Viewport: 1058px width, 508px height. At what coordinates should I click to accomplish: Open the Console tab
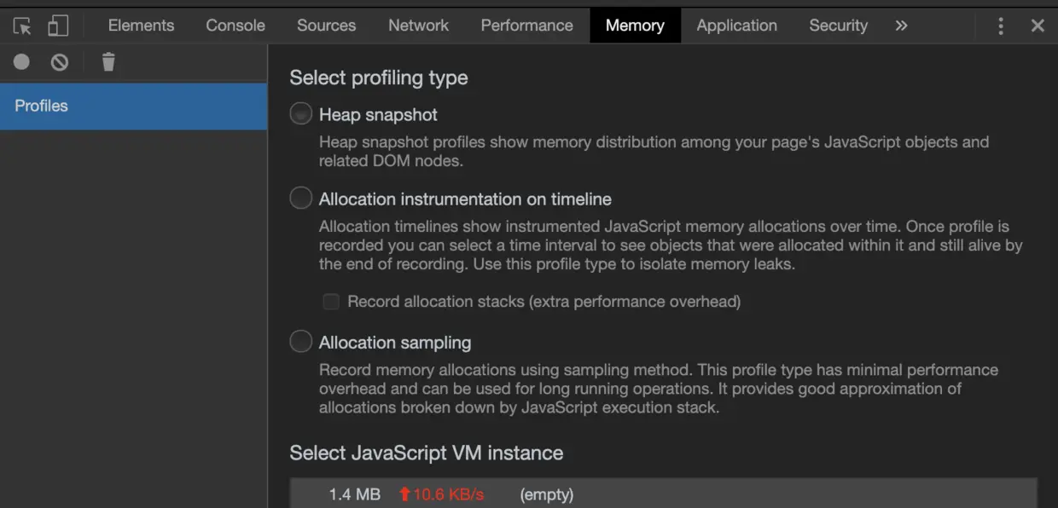click(x=235, y=26)
